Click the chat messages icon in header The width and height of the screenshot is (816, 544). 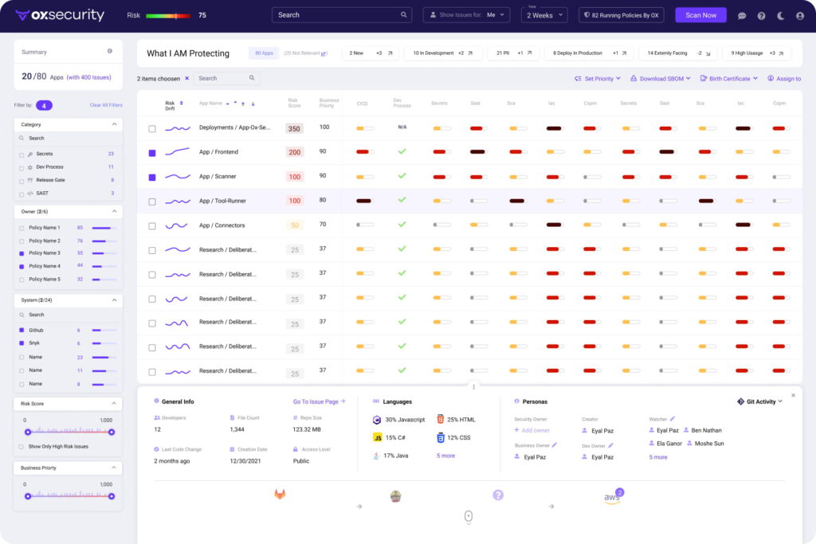coord(742,15)
